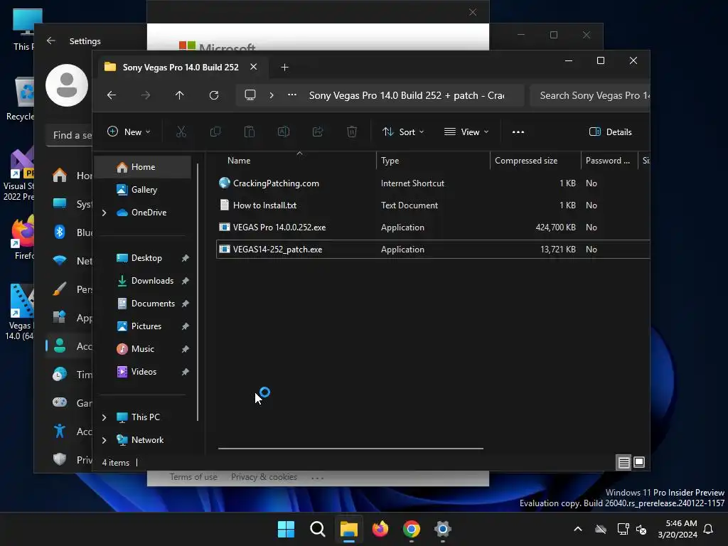Add a new File Explorer tab

pyautogui.click(x=284, y=68)
